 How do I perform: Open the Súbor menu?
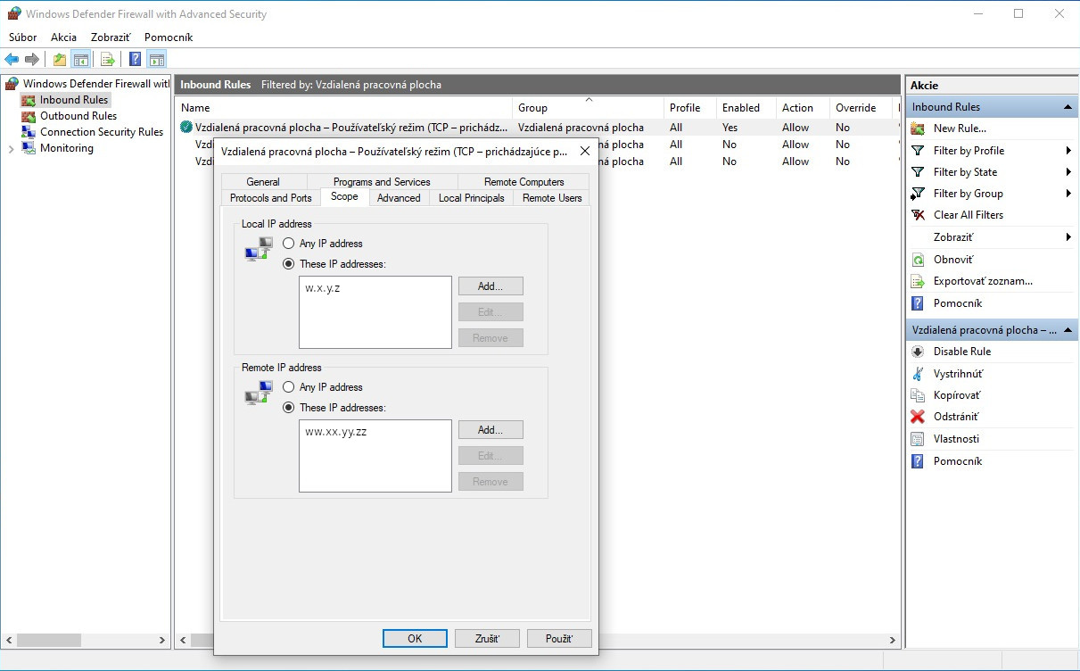pyautogui.click(x=23, y=37)
